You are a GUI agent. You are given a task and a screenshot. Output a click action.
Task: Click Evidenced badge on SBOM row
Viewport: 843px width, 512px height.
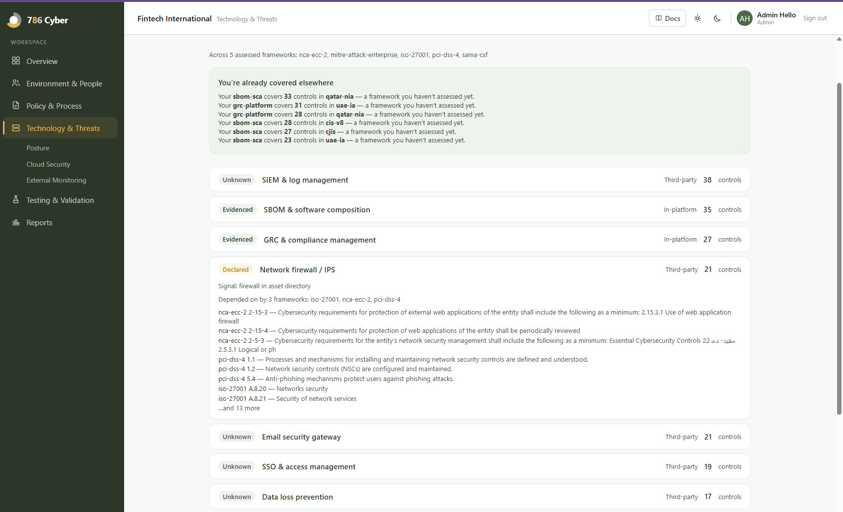pos(237,209)
